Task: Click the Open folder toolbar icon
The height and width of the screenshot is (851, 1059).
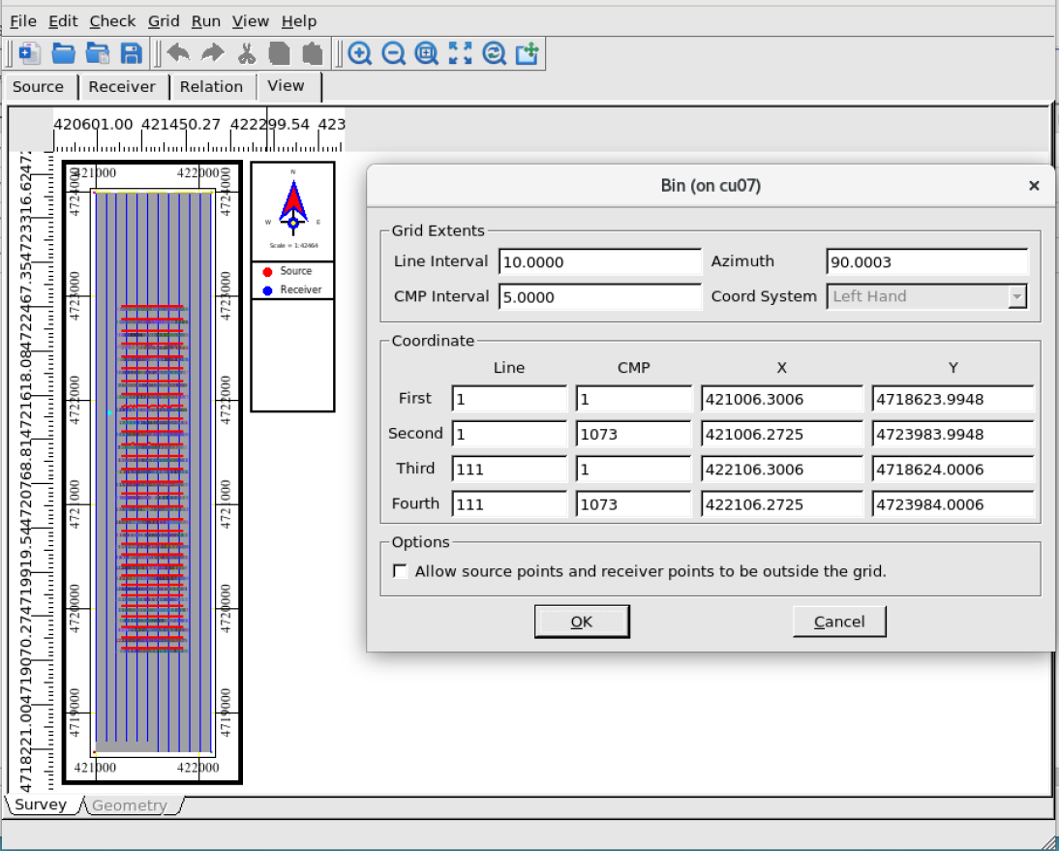Action: (64, 53)
